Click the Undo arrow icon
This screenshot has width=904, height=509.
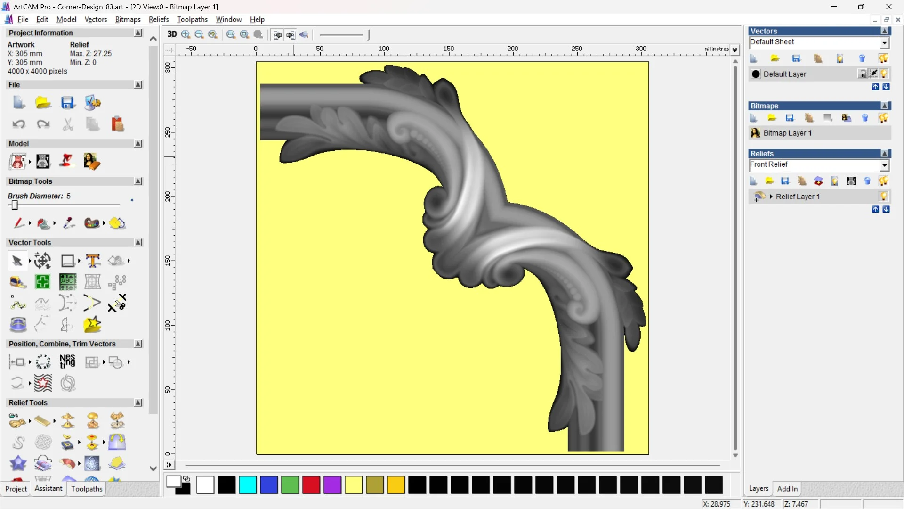18,124
